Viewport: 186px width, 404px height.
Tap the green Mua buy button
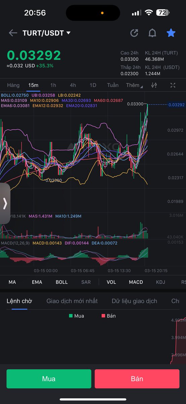[x=49, y=379]
